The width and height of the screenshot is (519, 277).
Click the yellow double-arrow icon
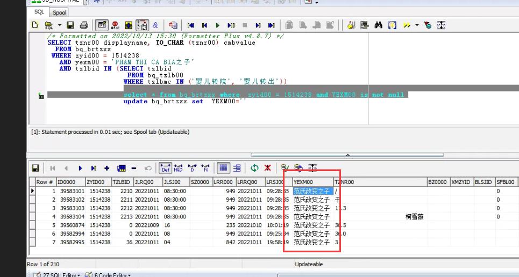[x=407, y=25]
